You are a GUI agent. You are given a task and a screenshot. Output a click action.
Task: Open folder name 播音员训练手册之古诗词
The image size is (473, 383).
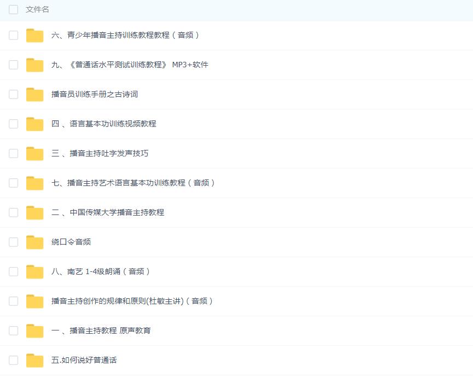point(95,95)
